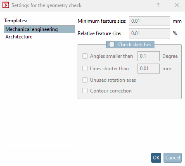The image size is (185, 166).
Task: Enable the Check sketches checkbox
Action: click(x=111, y=45)
